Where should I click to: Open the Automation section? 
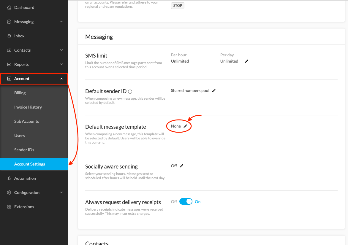tap(26, 178)
